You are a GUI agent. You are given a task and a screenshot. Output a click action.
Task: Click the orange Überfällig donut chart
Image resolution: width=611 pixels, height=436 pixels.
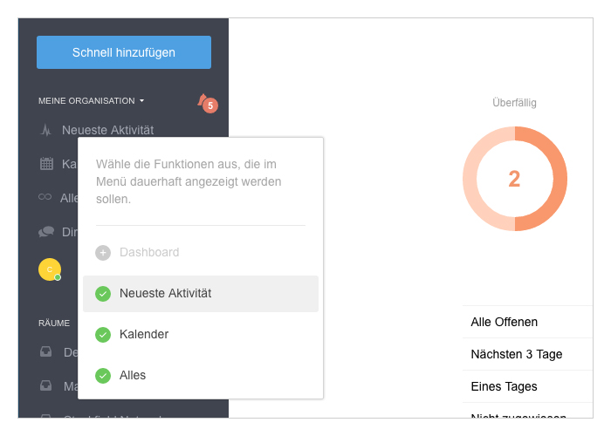pos(515,179)
